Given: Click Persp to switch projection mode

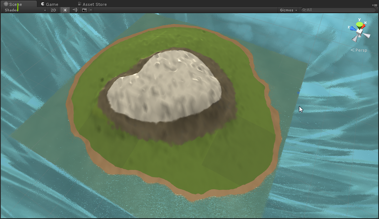Looking at the screenshot, I should coord(361,50).
